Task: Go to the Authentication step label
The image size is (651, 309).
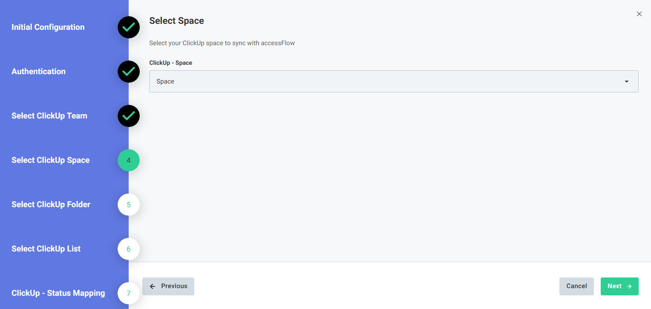Action: click(x=39, y=72)
